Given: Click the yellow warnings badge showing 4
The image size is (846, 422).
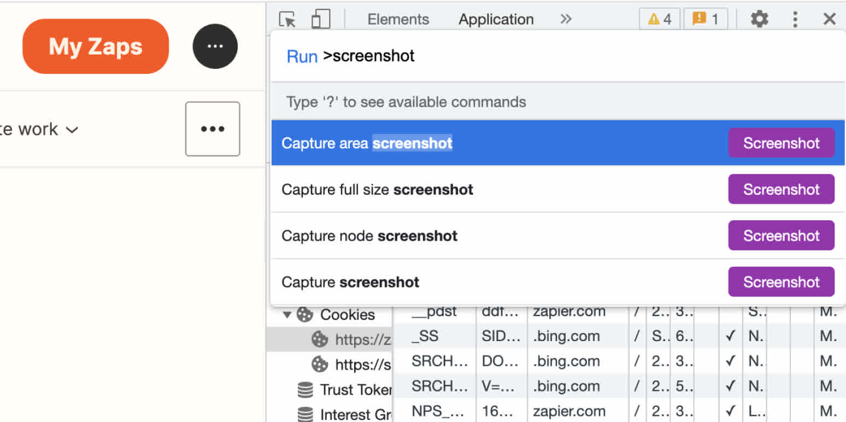Looking at the screenshot, I should 659,19.
